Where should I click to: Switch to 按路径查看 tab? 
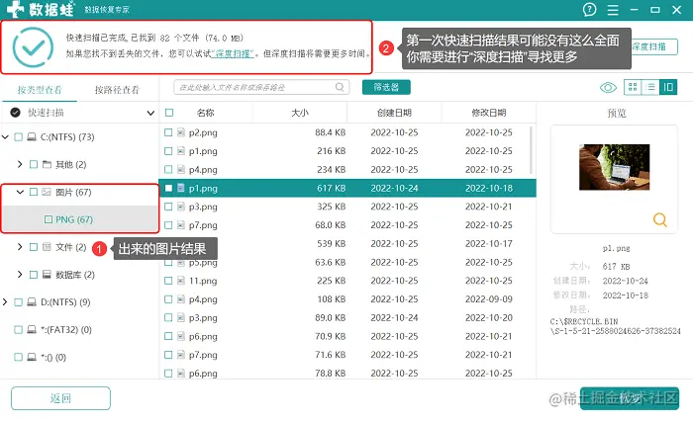pos(117,90)
